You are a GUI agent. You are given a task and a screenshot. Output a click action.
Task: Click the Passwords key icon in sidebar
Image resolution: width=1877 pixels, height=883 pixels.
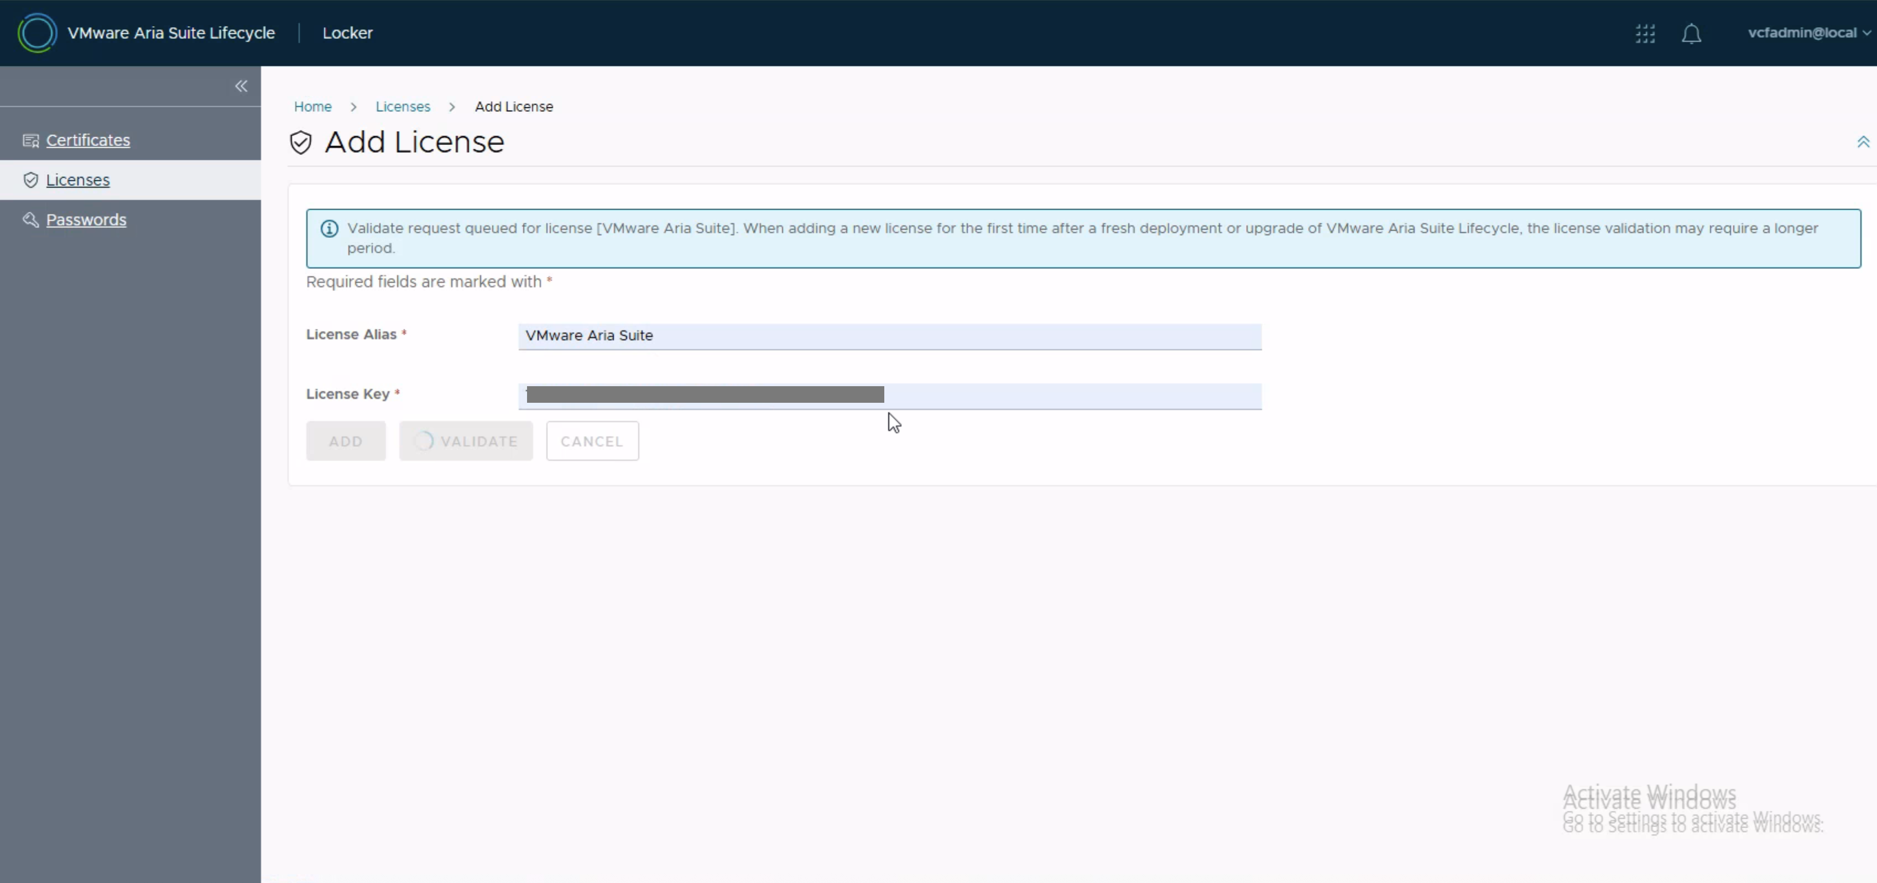coord(30,220)
